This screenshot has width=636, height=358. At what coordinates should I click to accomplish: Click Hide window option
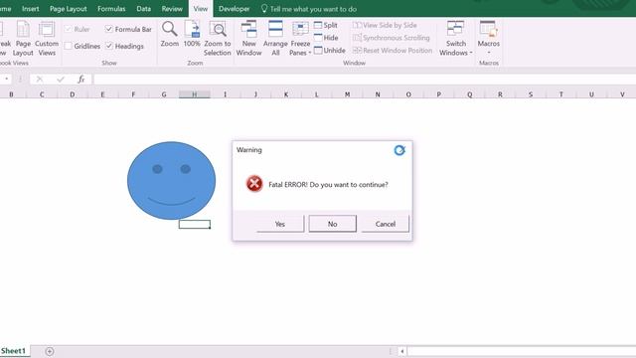coord(326,38)
